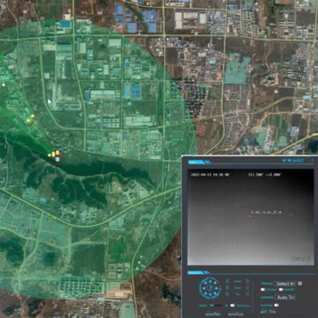This screenshot has height=318, width=318.
Task: Adjust the PTZ Speed slider
Action: point(215,304)
